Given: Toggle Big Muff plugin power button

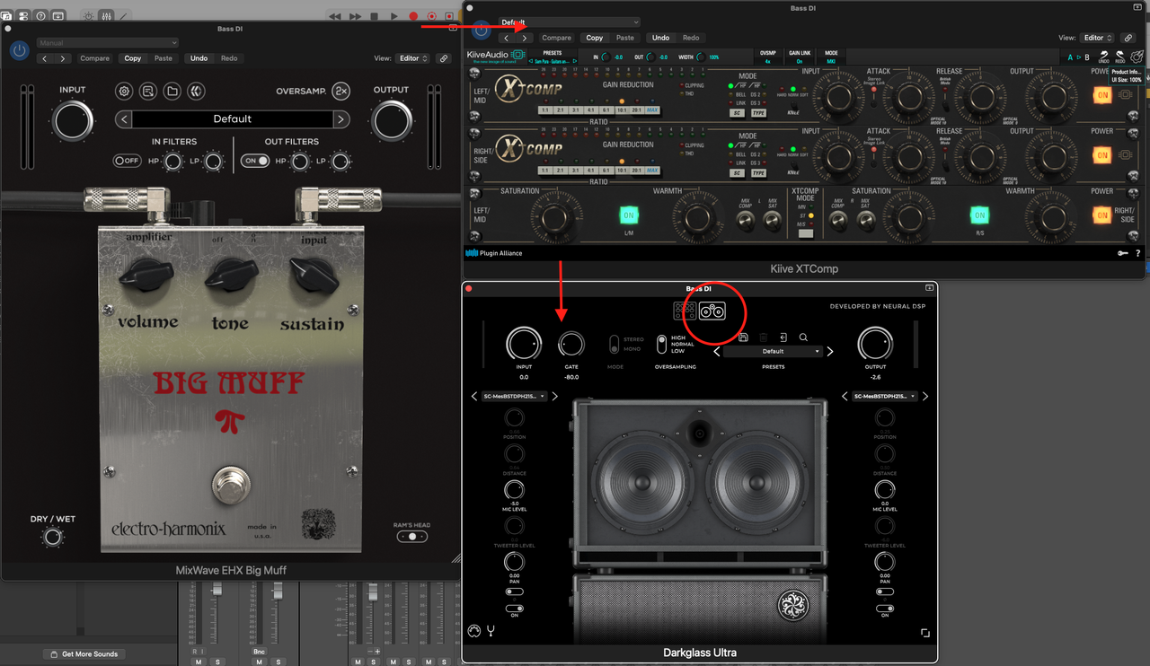Looking at the screenshot, I should coord(19,50).
